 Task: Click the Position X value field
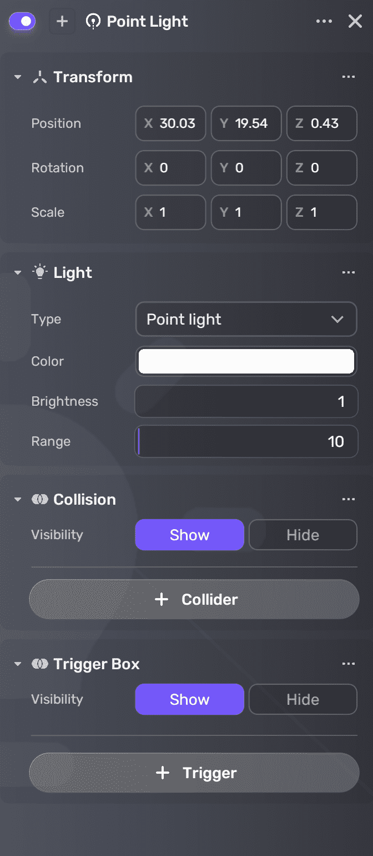(170, 123)
